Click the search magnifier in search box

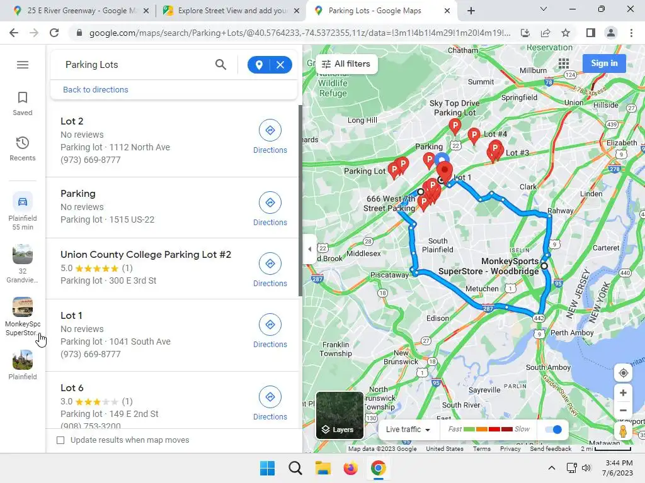point(220,65)
